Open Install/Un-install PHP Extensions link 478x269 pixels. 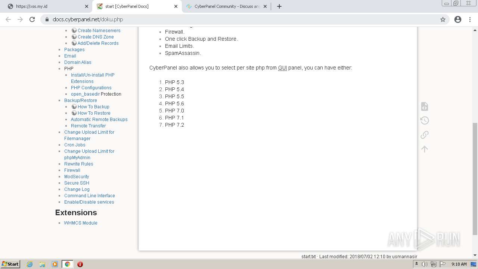pyautogui.click(x=93, y=78)
